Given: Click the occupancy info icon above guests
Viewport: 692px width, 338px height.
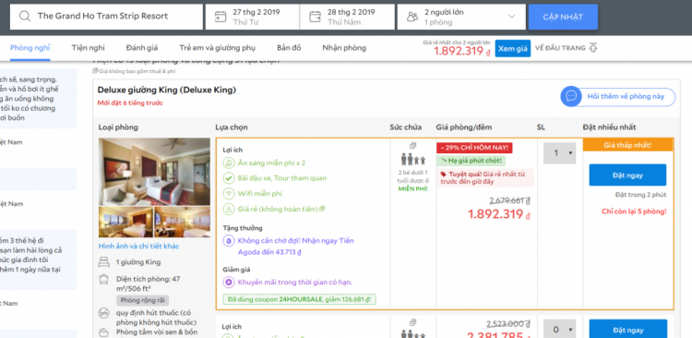Looking at the screenshot, I should 412,145.
